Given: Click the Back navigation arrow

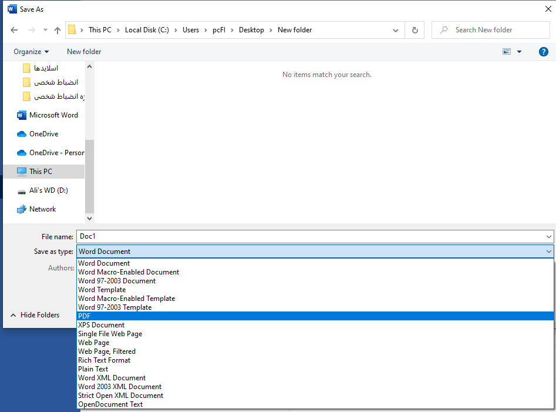Looking at the screenshot, I should click(14, 30).
